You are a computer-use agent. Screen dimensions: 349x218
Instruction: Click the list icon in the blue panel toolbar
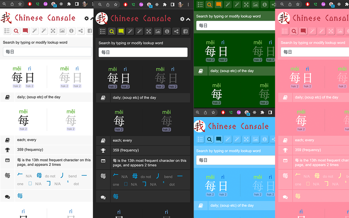coord(200,139)
